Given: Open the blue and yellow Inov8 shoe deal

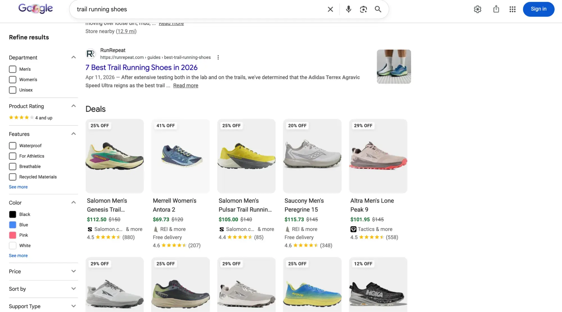Looking at the screenshot, I should [x=312, y=284].
